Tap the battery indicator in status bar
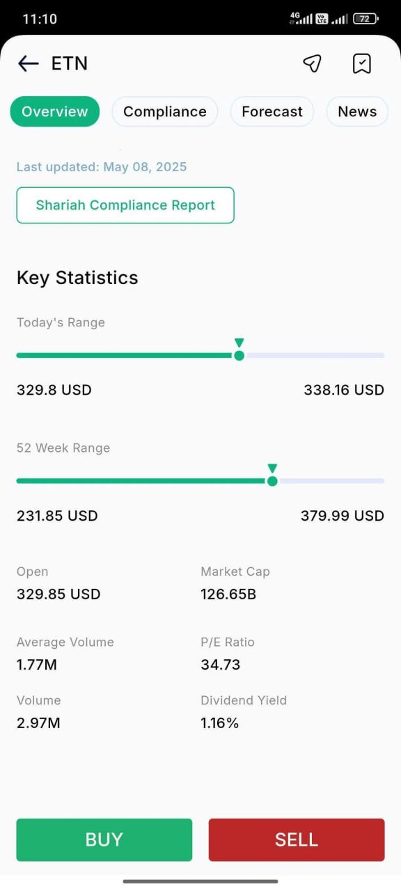The width and height of the screenshot is (401, 891). pos(365,19)
